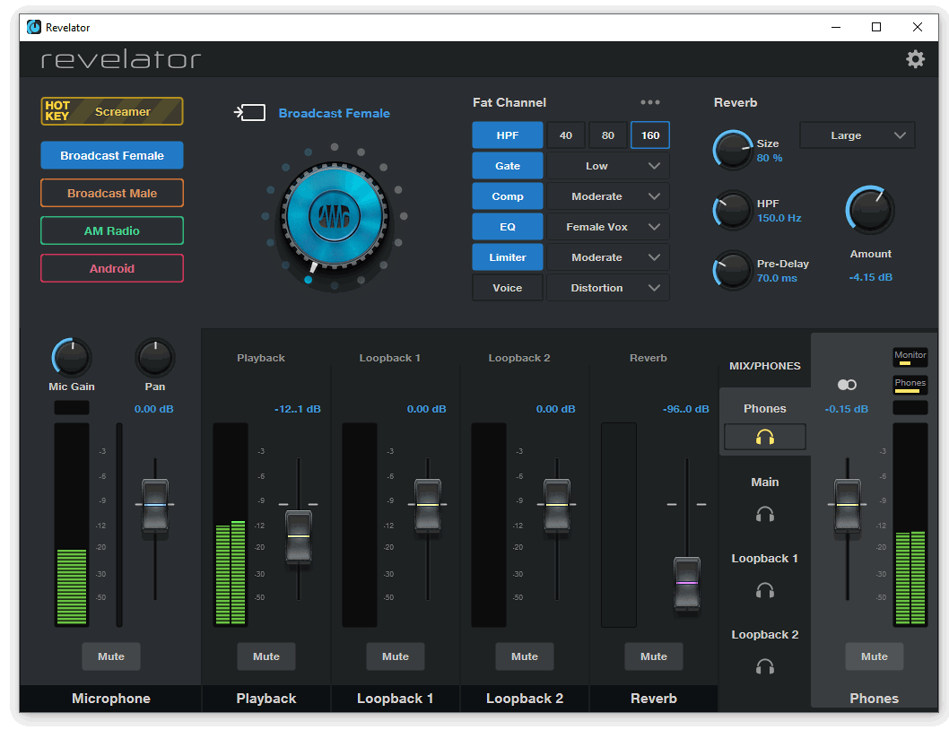Activate the Hot Key Screamer preset
Screen dimensions: 949x730
(112, 111)
